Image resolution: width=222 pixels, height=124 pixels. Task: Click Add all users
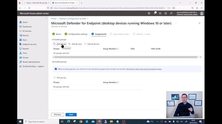pyautogui.click(x=75, y=44)
